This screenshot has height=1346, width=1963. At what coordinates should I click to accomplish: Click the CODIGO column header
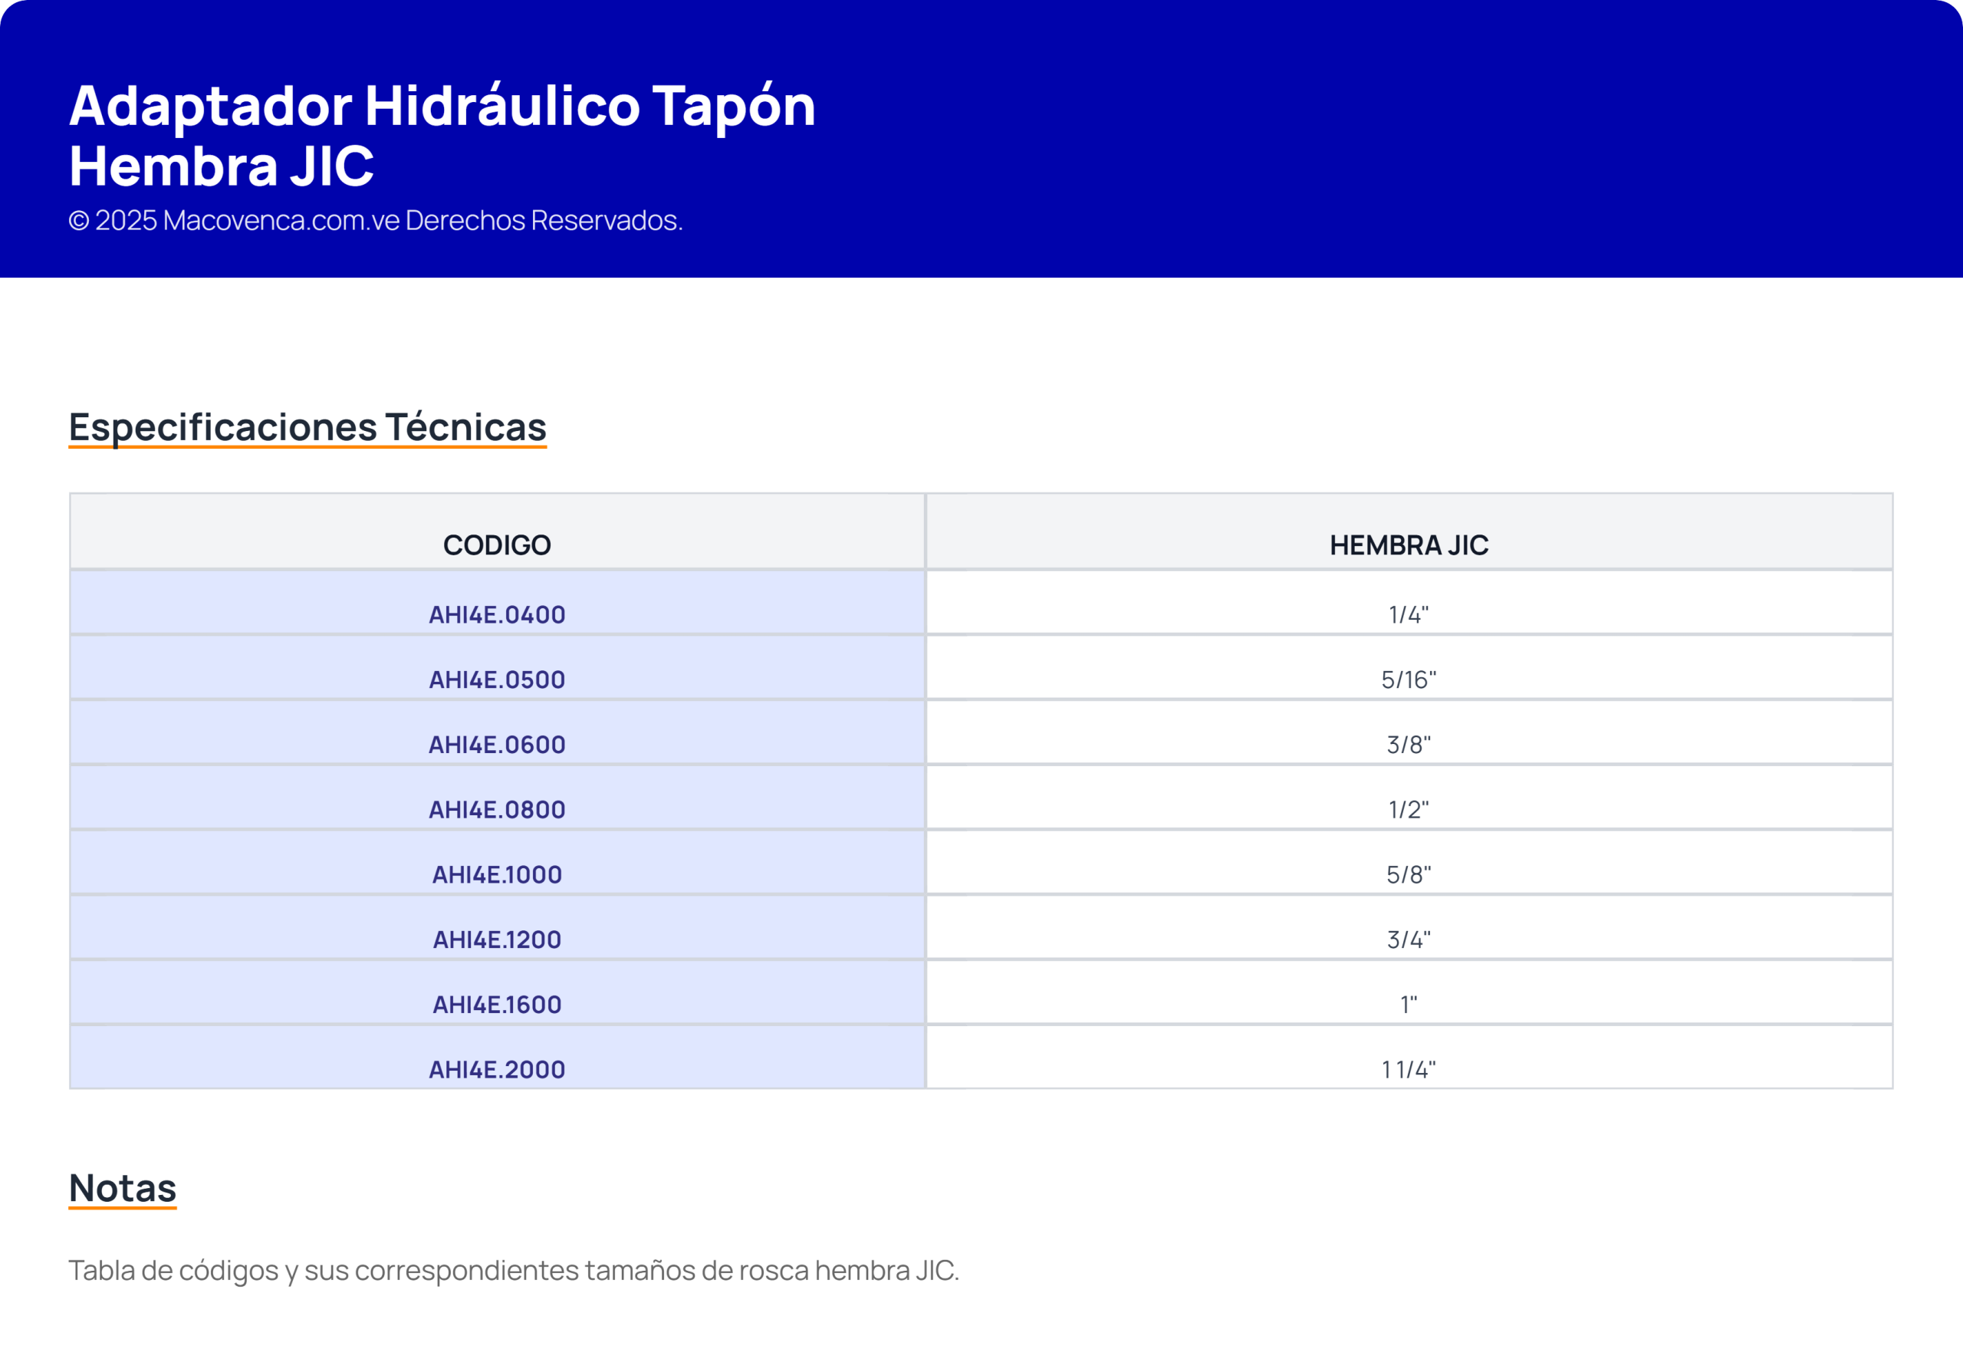point(497,545)
